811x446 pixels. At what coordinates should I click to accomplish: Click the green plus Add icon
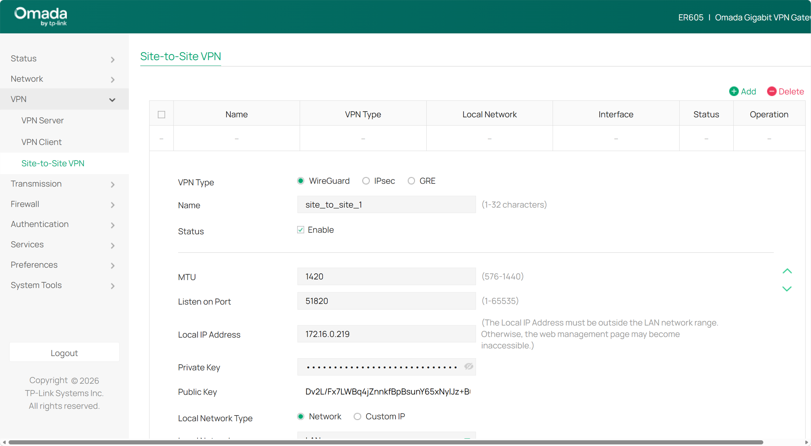[x=733, y=92]
